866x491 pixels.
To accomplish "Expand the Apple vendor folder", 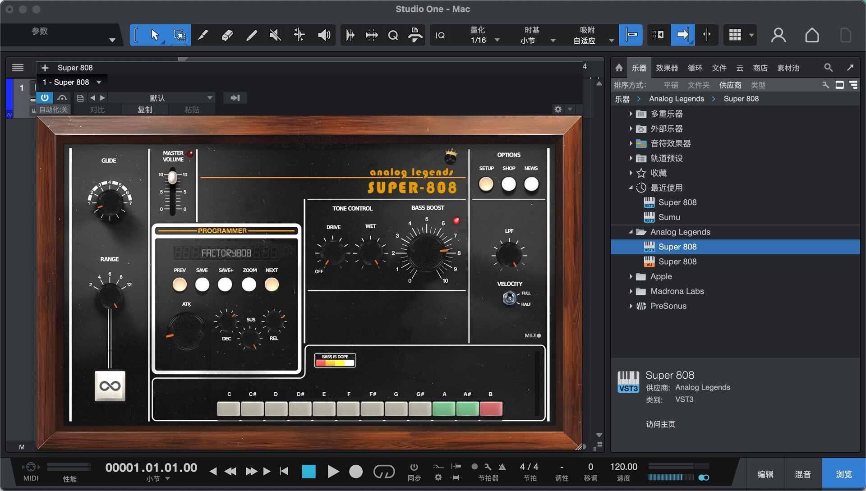I will (631, 276).
